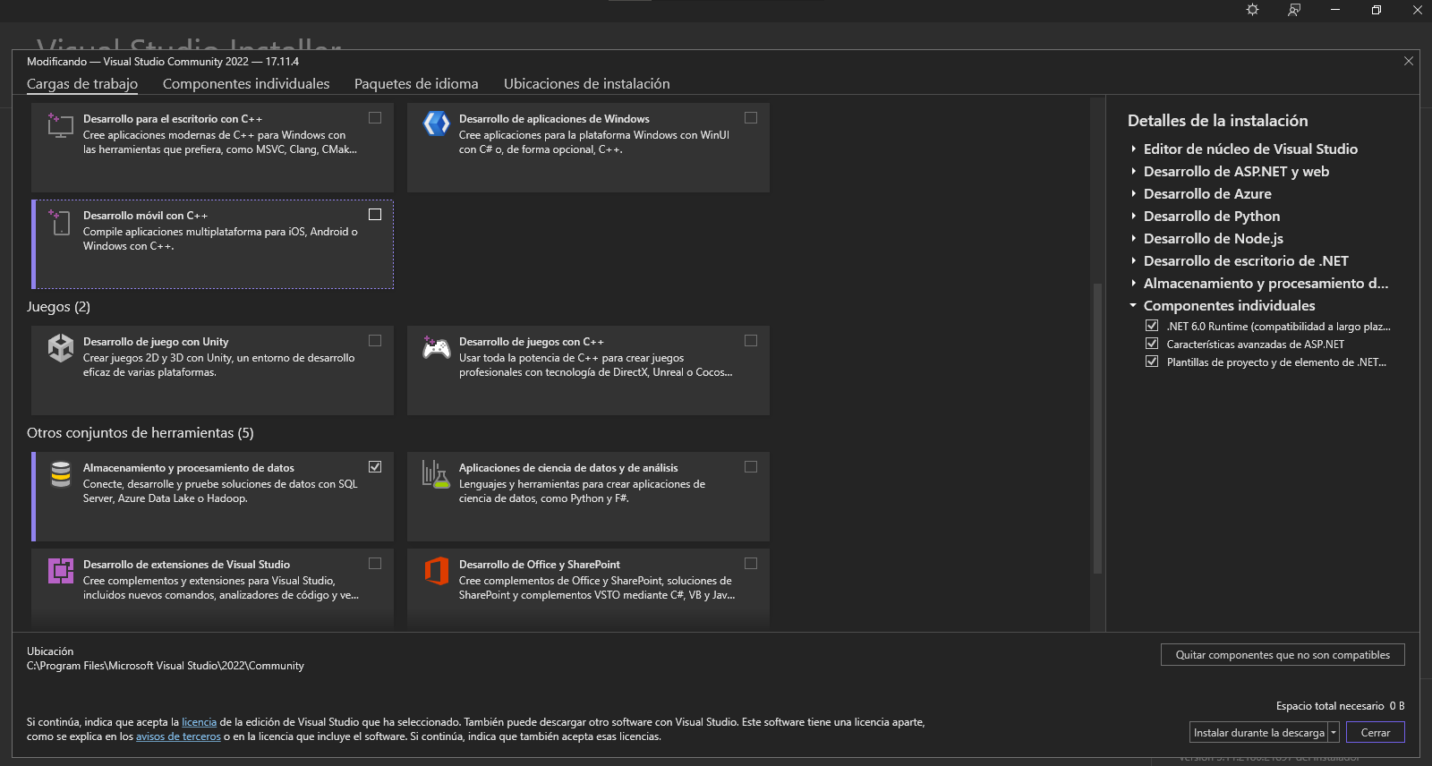Check Desarrollo de juegos con C++

751,340
